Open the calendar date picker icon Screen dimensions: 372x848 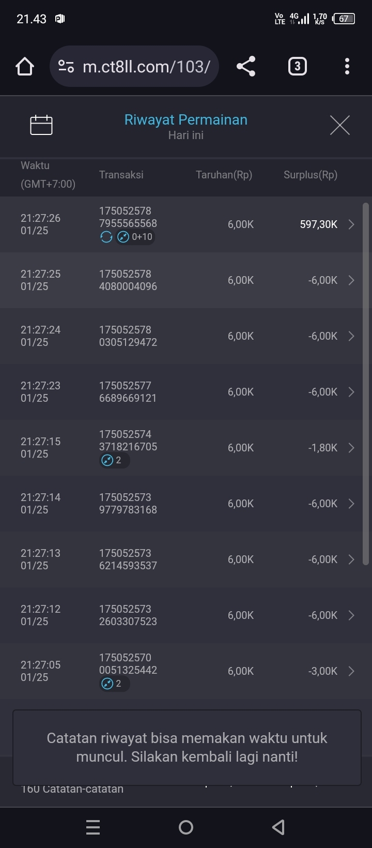(x=41, y=125)
